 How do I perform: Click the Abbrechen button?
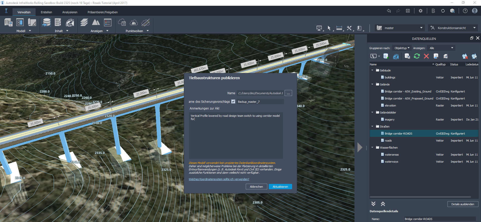point(256,187)
